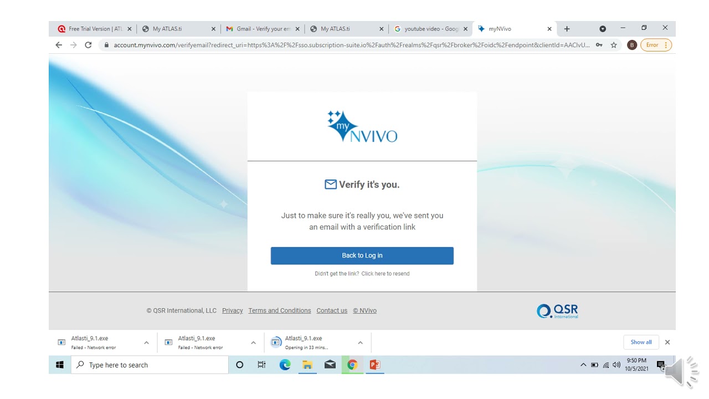The image size is (709, 399).
Task: Close the myNVivo tab
Action: (549, 29)
